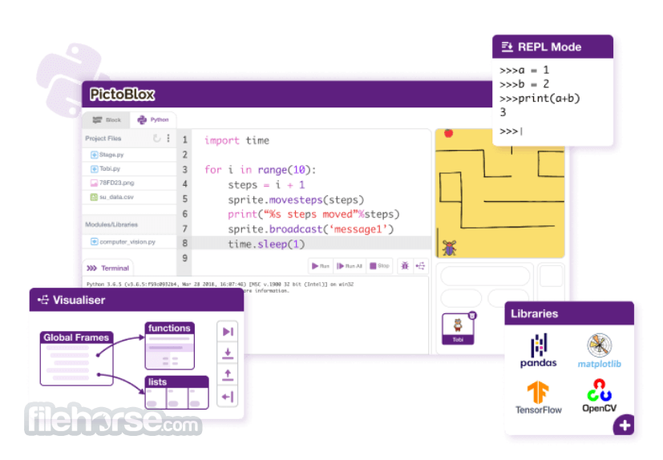Click the print statement on line 6

(313, 214)
